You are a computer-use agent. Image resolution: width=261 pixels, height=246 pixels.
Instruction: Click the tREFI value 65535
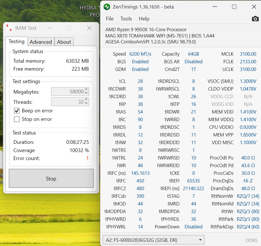coord(193,181)
